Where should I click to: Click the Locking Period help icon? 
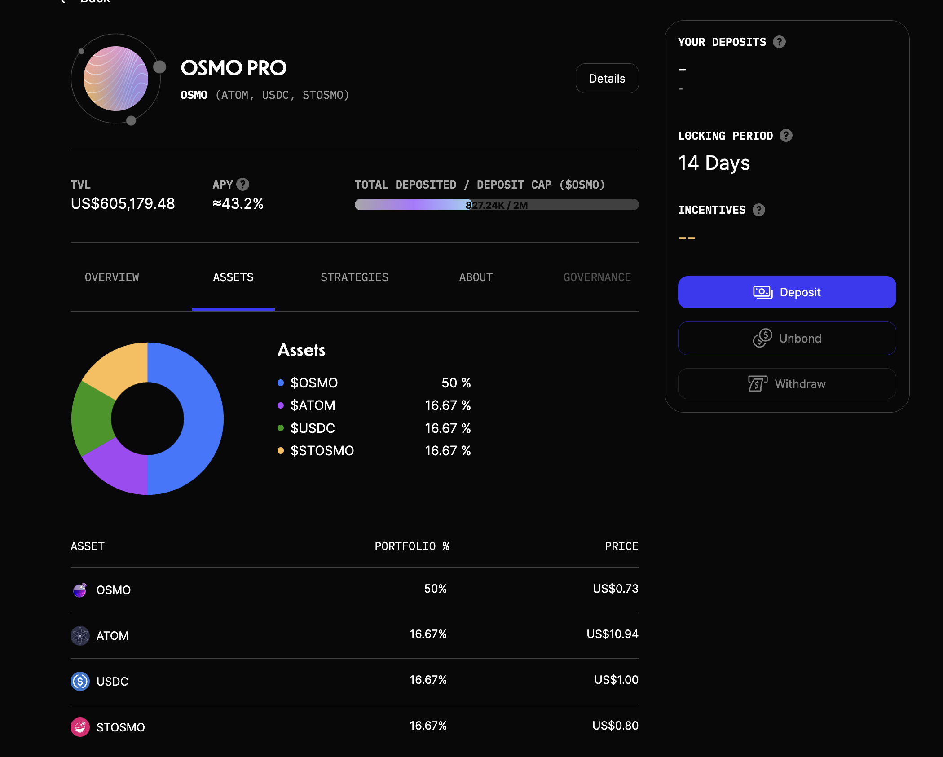pyautogui.click(x=786, y=136)
